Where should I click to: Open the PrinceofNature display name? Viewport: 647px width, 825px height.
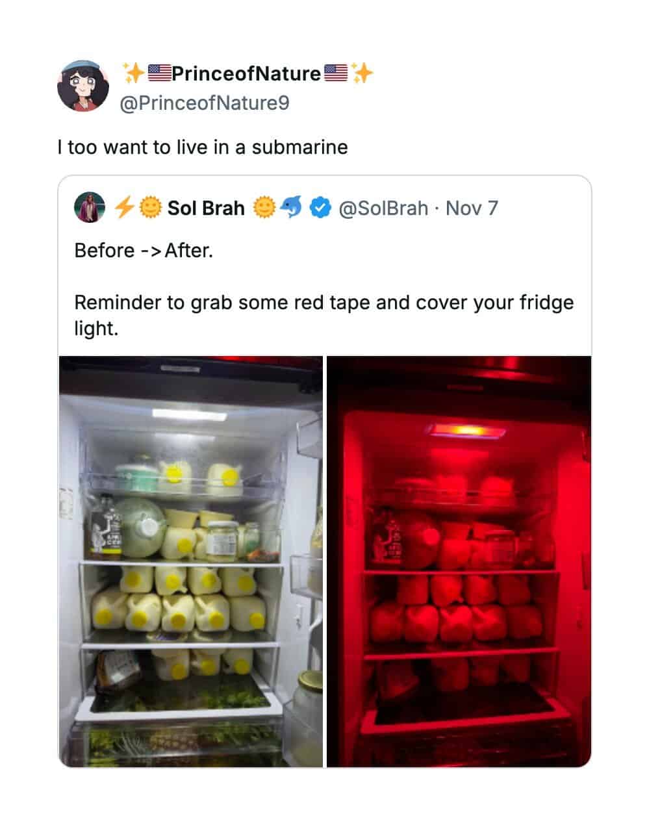[247, 73]
